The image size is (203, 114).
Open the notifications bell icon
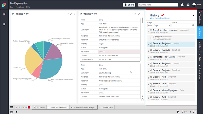pos(182,5)
